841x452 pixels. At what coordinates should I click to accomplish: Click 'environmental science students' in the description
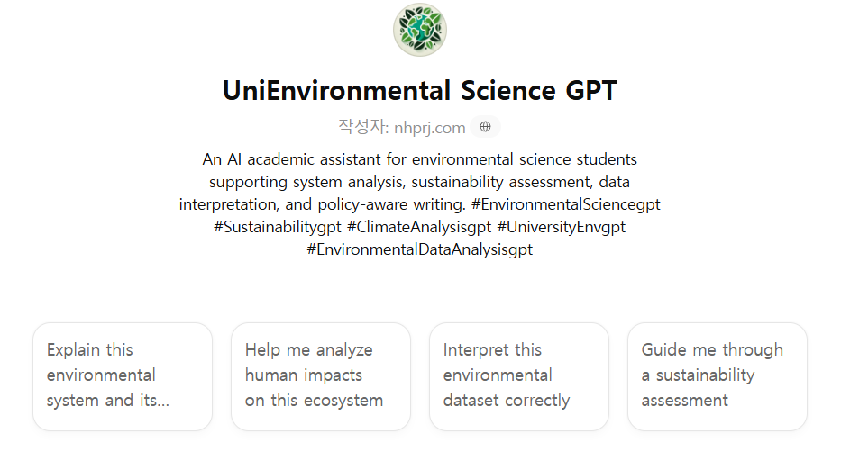pos(525,159)
